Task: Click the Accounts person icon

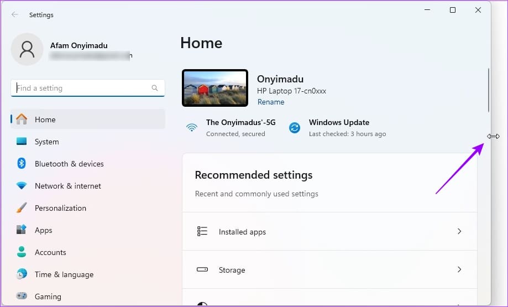Action: pyautogui.click(x=22, y=252)
